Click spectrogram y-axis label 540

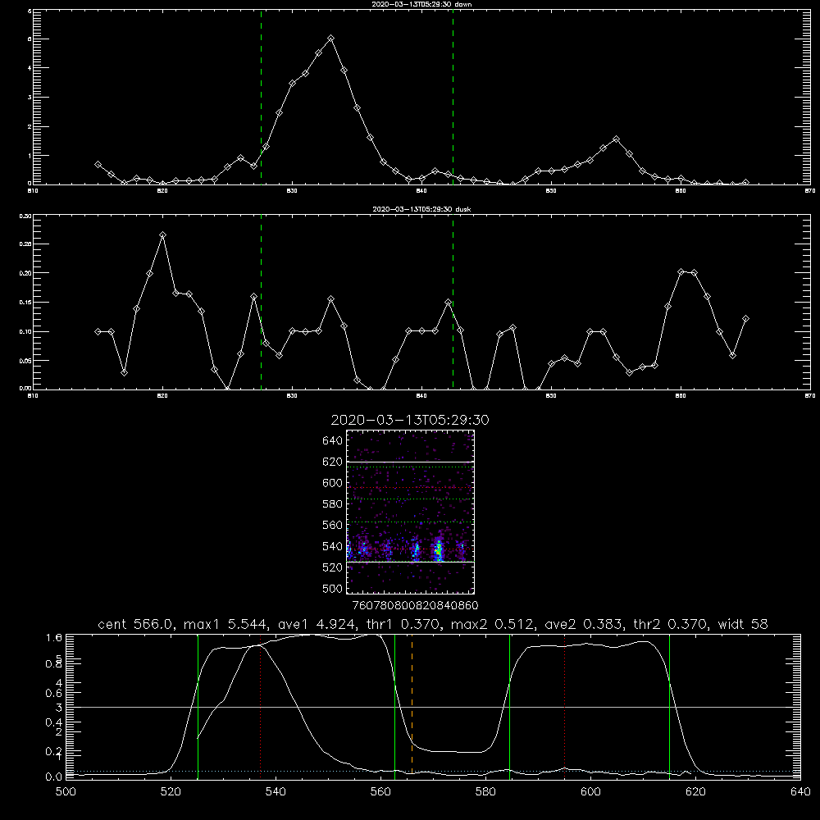[x=333, y=546]
